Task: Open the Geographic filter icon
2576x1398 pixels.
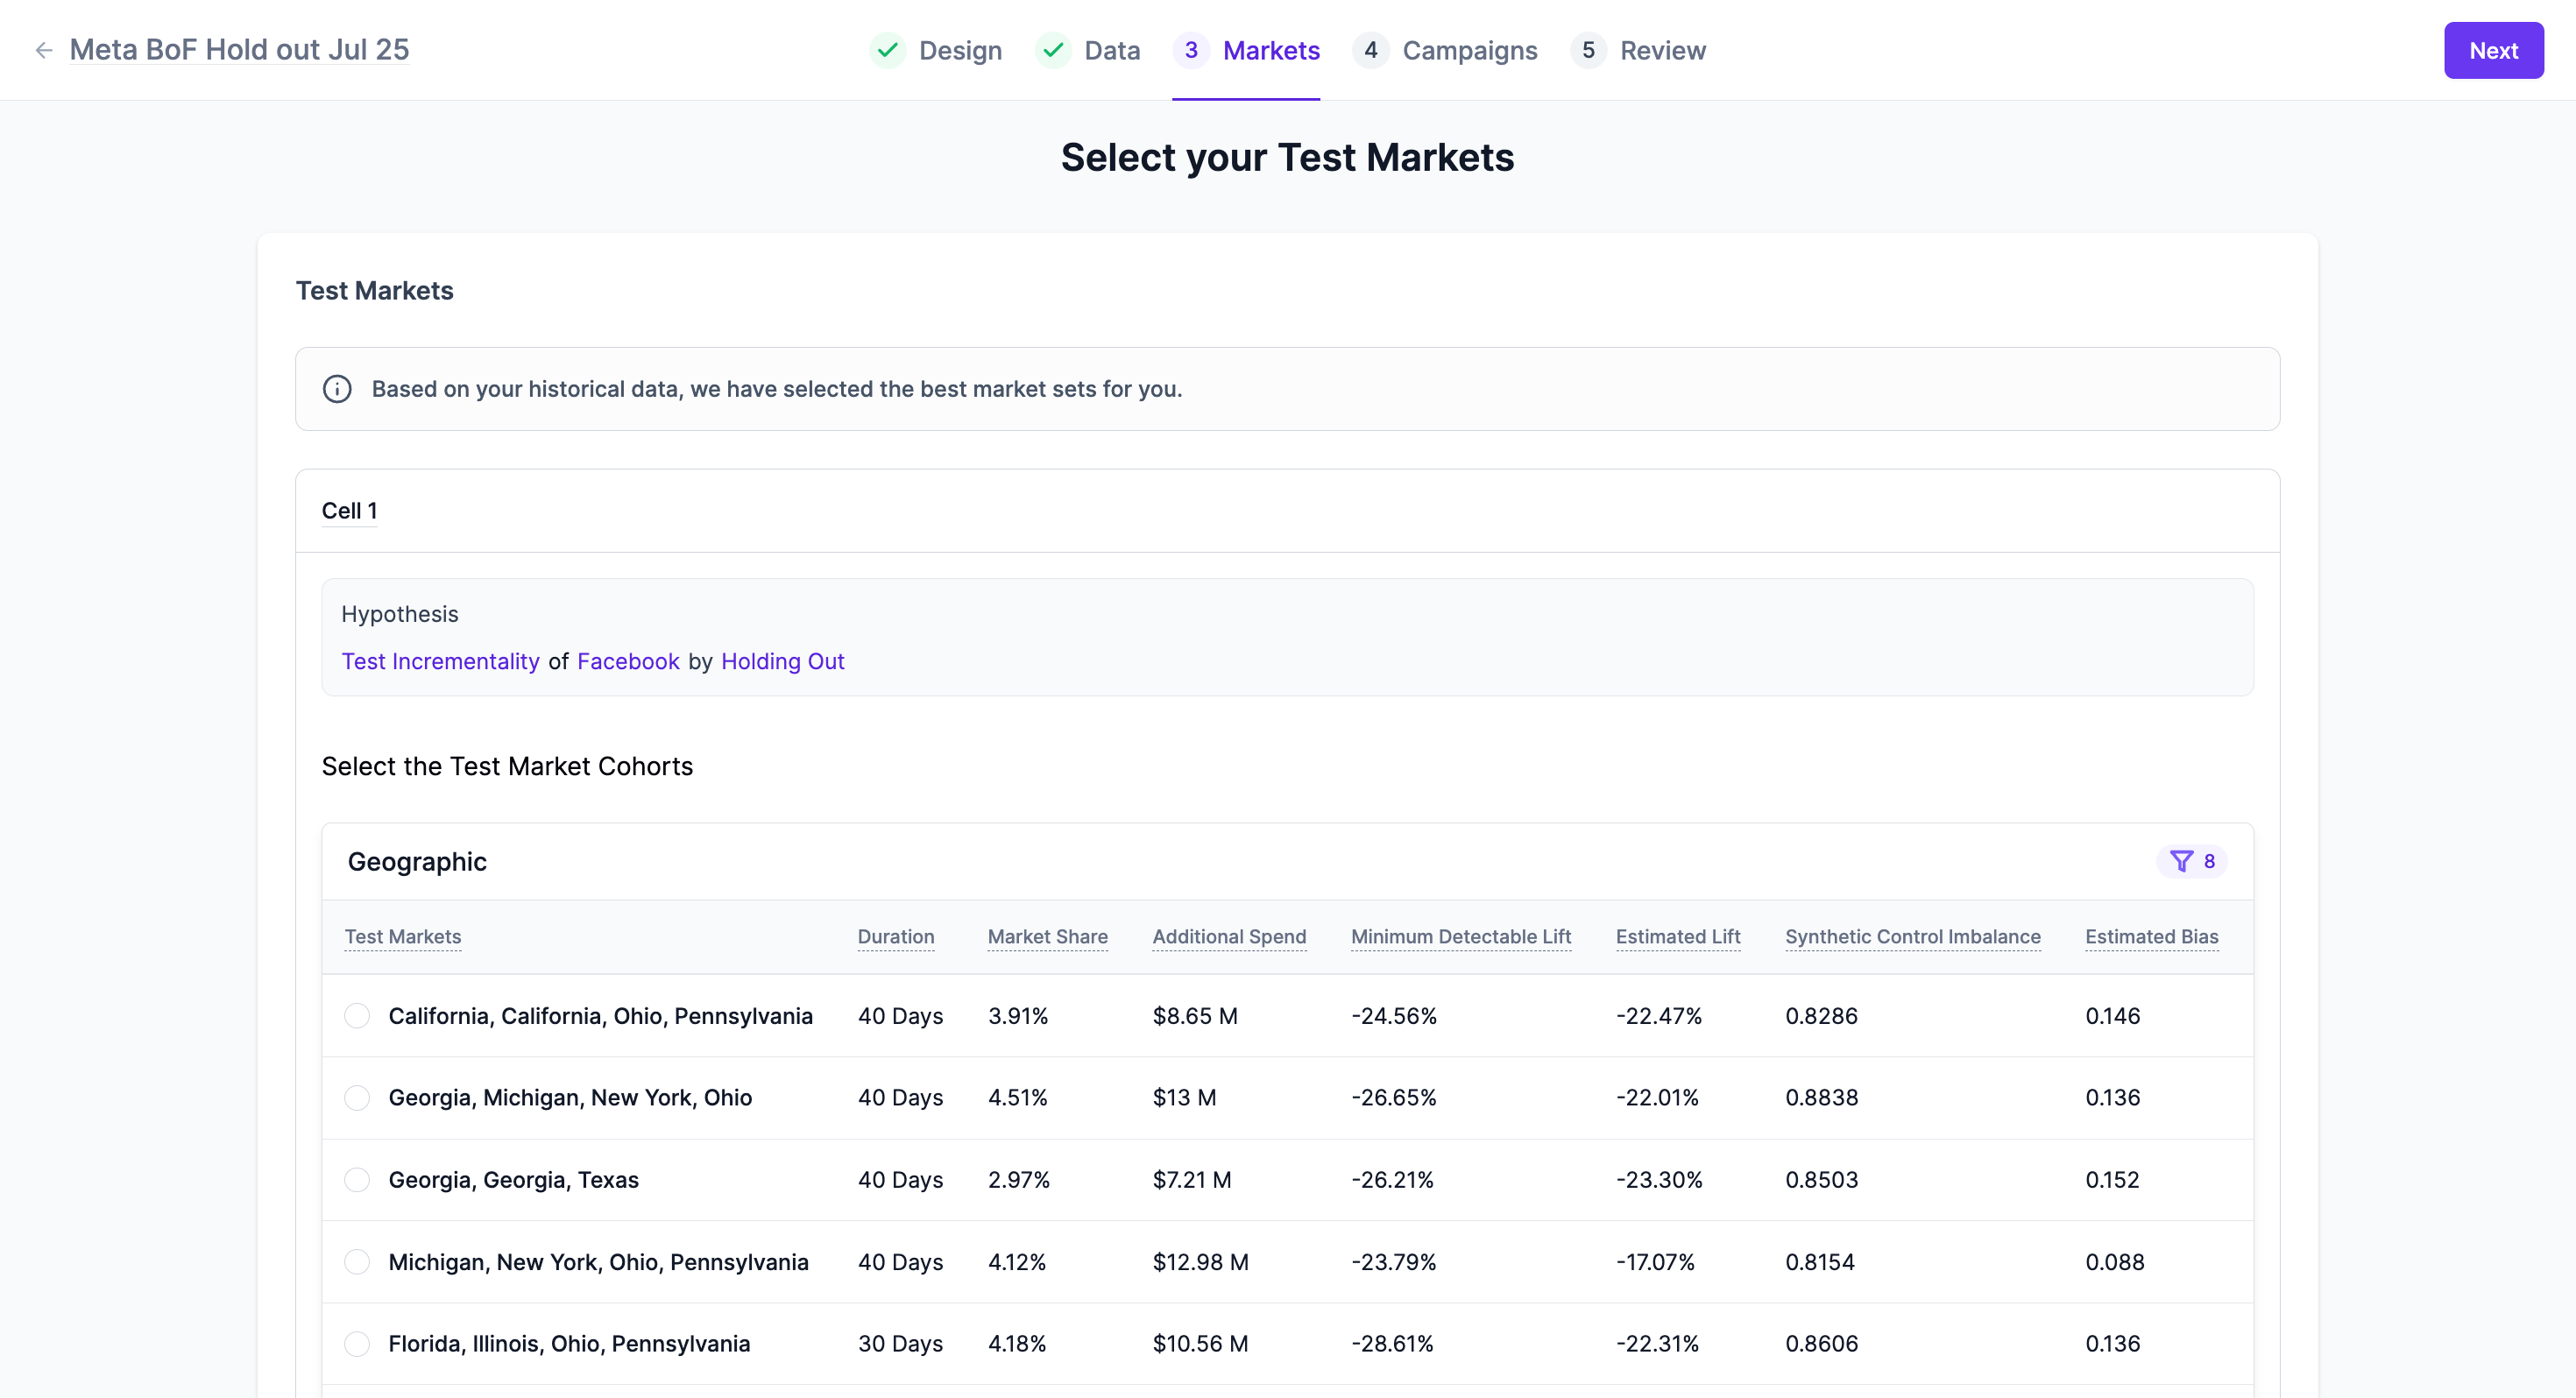Action: 2182,861
